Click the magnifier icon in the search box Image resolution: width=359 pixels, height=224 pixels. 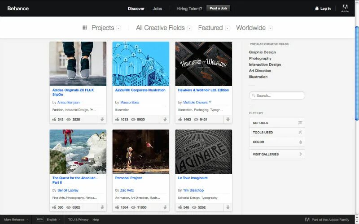(253, 95)
